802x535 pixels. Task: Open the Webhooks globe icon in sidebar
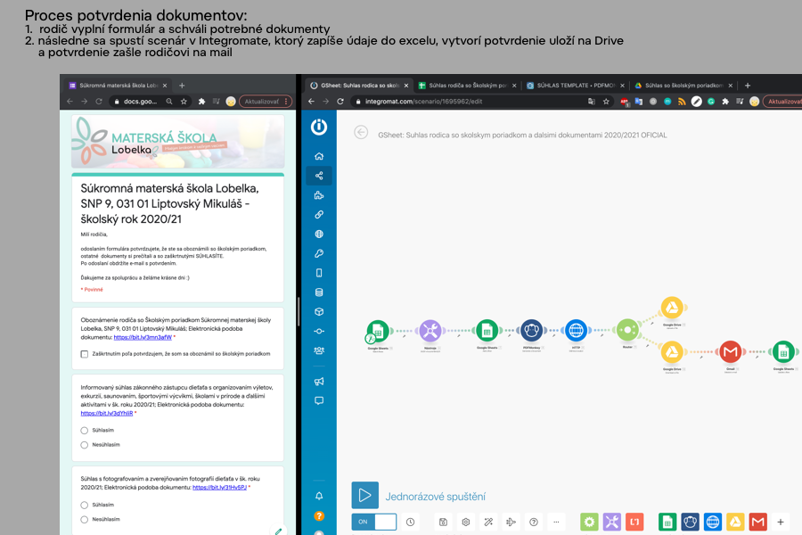point(319,235)
